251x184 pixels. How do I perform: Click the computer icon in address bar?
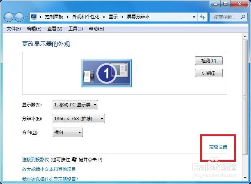(x=34, y=17)
